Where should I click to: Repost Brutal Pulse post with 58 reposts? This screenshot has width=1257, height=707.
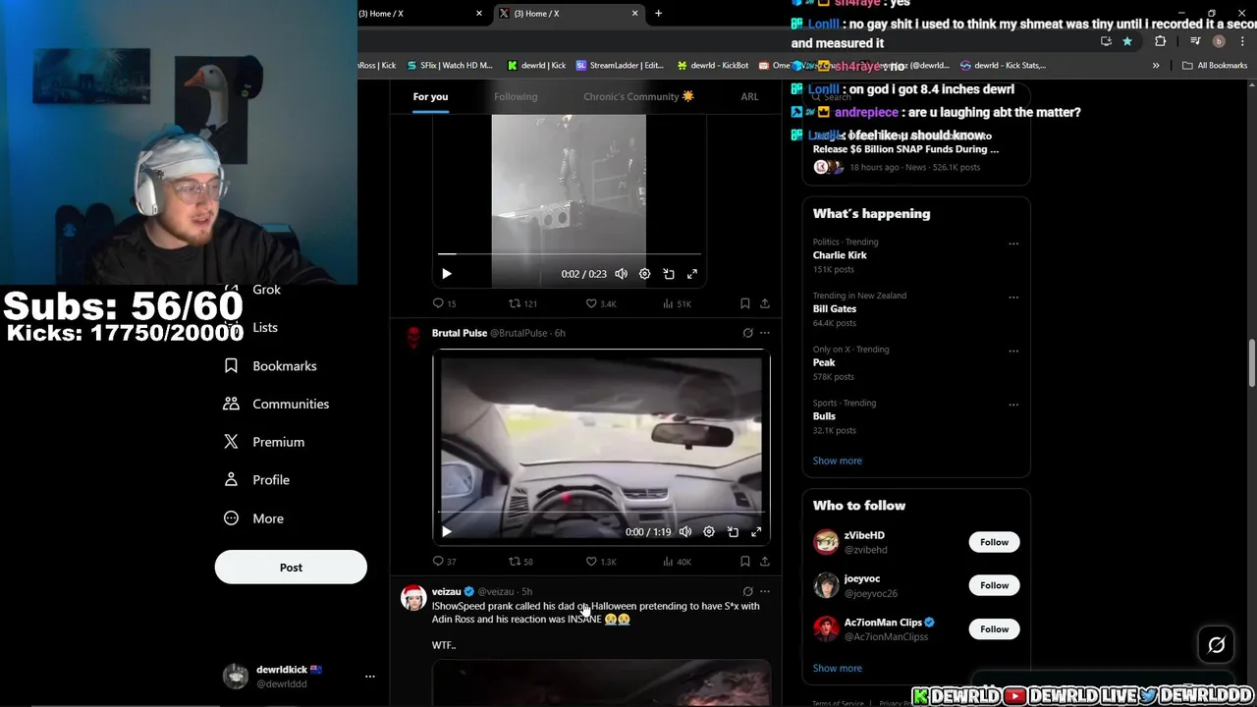click(519, 562)
